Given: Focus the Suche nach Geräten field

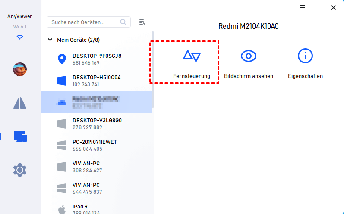Looking at the screenshot, I should click(88, 22).
